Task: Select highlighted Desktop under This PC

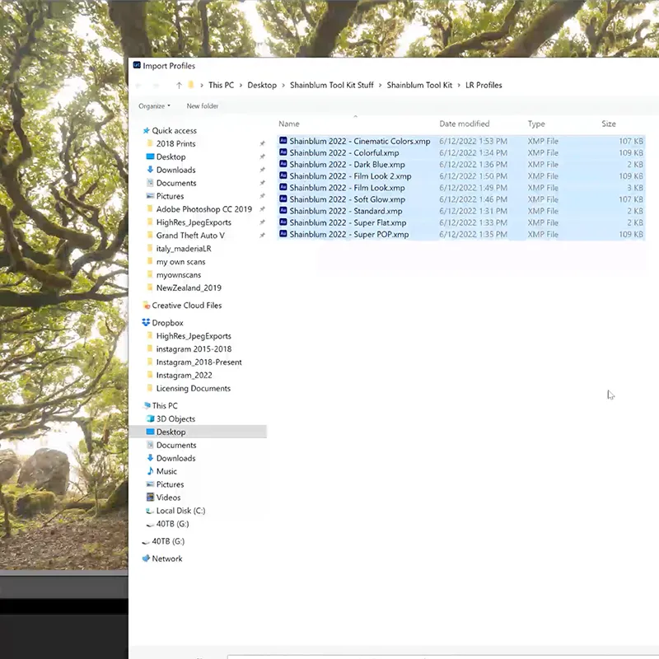Action: click(199, 432)
